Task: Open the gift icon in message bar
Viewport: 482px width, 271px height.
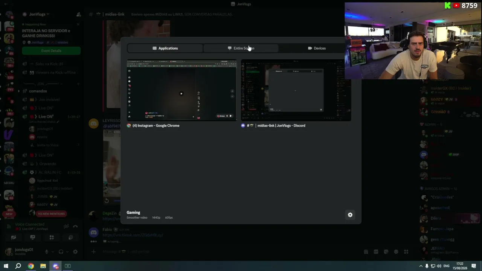Action: point(366,252)
